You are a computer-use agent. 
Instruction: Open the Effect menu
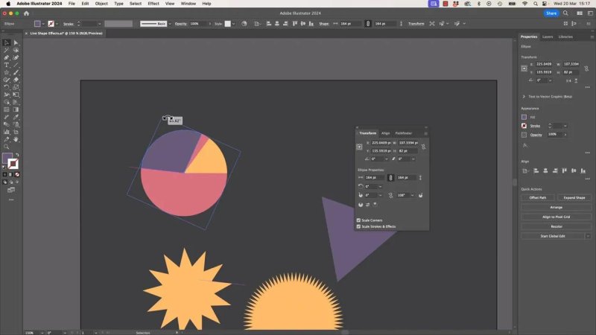[x=153, y=4]
